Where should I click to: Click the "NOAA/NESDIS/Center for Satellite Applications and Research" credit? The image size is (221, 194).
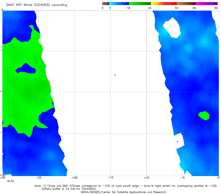click(123, 192)
